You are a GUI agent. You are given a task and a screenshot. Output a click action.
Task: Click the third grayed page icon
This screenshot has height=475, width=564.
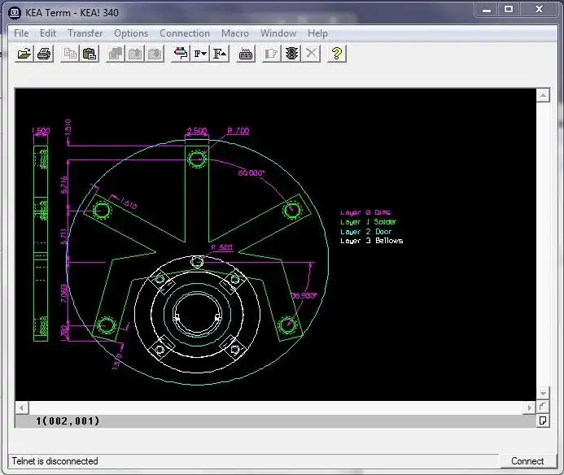[155, 54]
